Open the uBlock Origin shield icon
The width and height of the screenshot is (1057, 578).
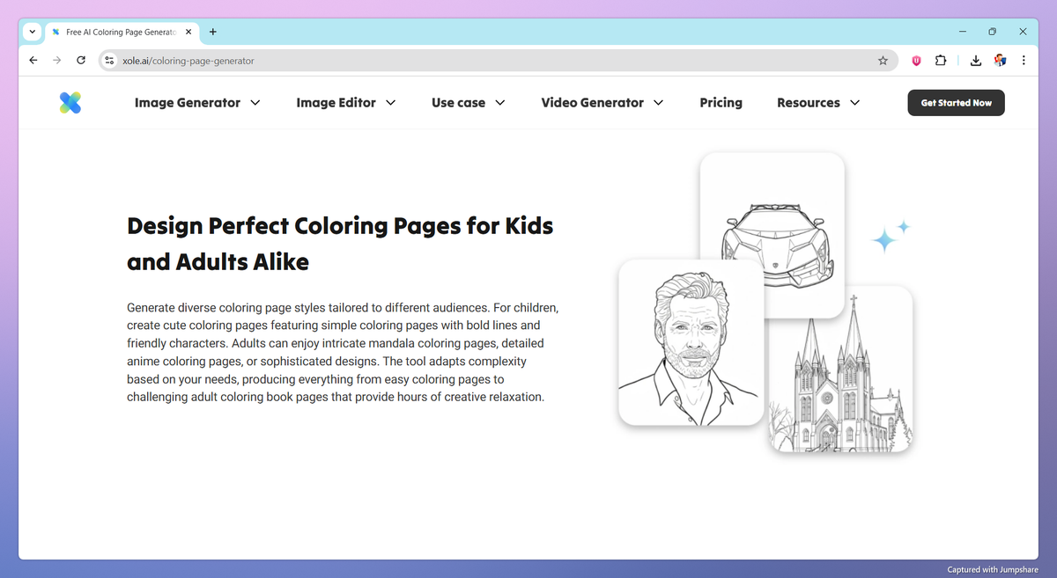pos(915,60)
